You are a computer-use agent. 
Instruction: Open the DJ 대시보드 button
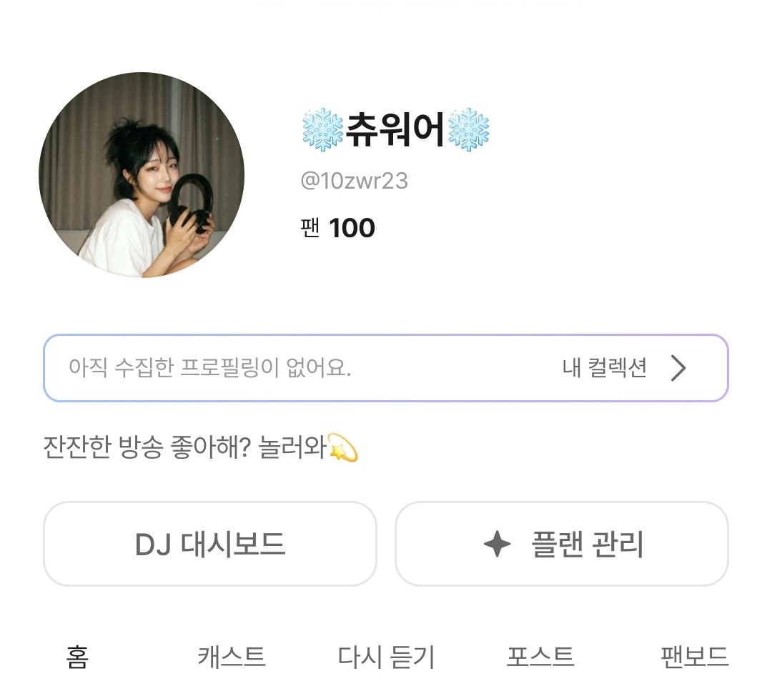[x=210, y=545]
